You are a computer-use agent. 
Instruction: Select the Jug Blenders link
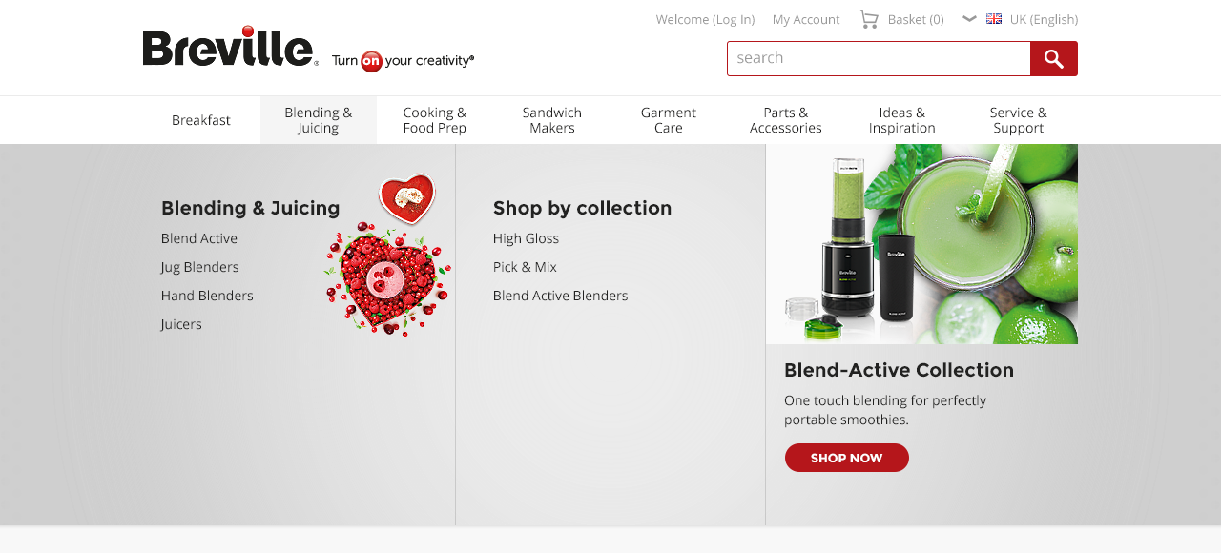200,267
